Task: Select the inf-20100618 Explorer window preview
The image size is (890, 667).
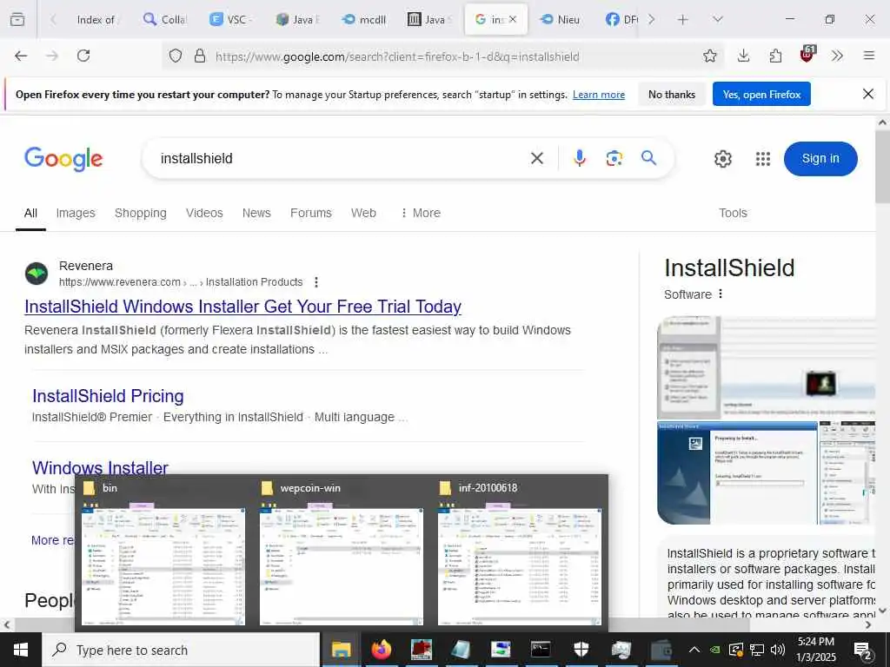Action: 520,553
